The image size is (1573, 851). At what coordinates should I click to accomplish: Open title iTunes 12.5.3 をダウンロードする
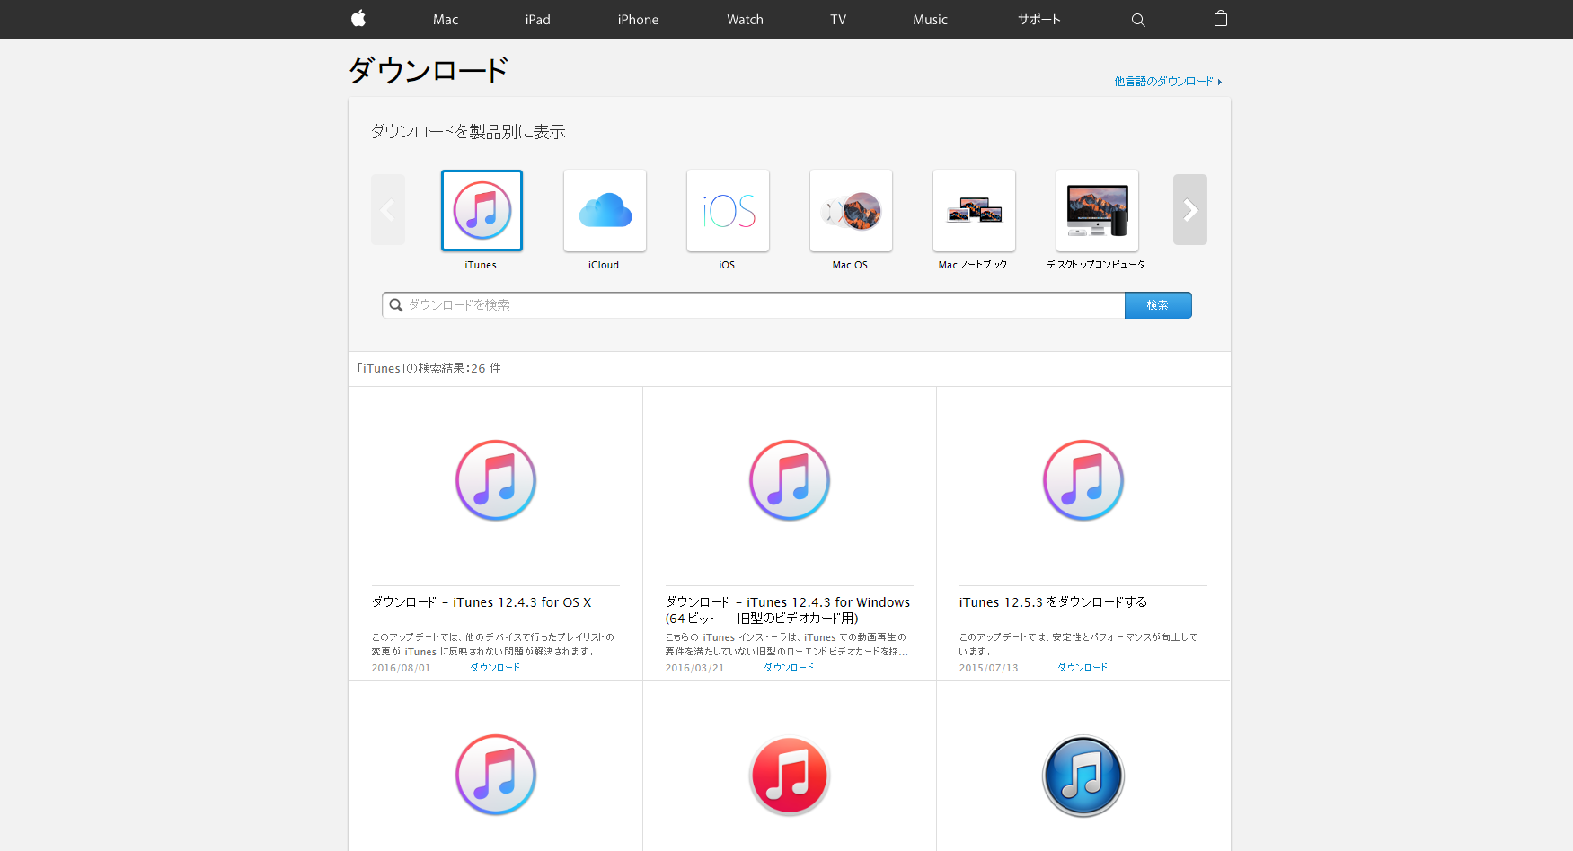[x=1053, y=602]
